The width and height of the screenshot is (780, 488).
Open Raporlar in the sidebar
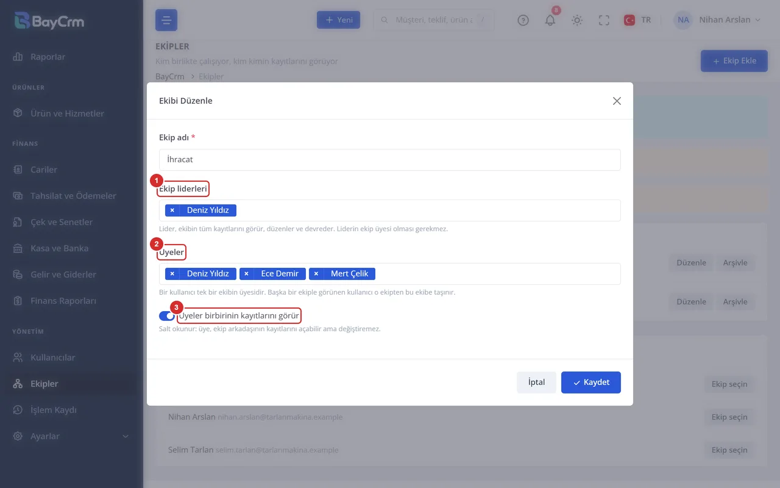71,57
